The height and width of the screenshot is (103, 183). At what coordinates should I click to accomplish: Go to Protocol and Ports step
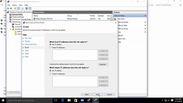pyautogui.click(x=31, y=44)
